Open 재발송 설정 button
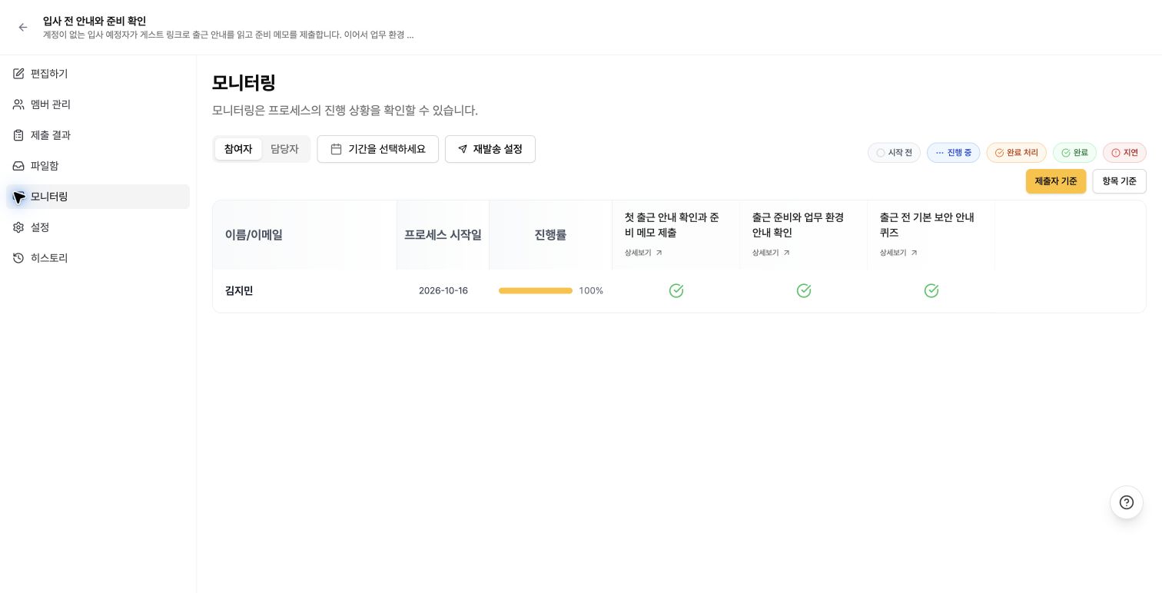Viewport: 1162px width, 593px height. (x=490, y=149)
